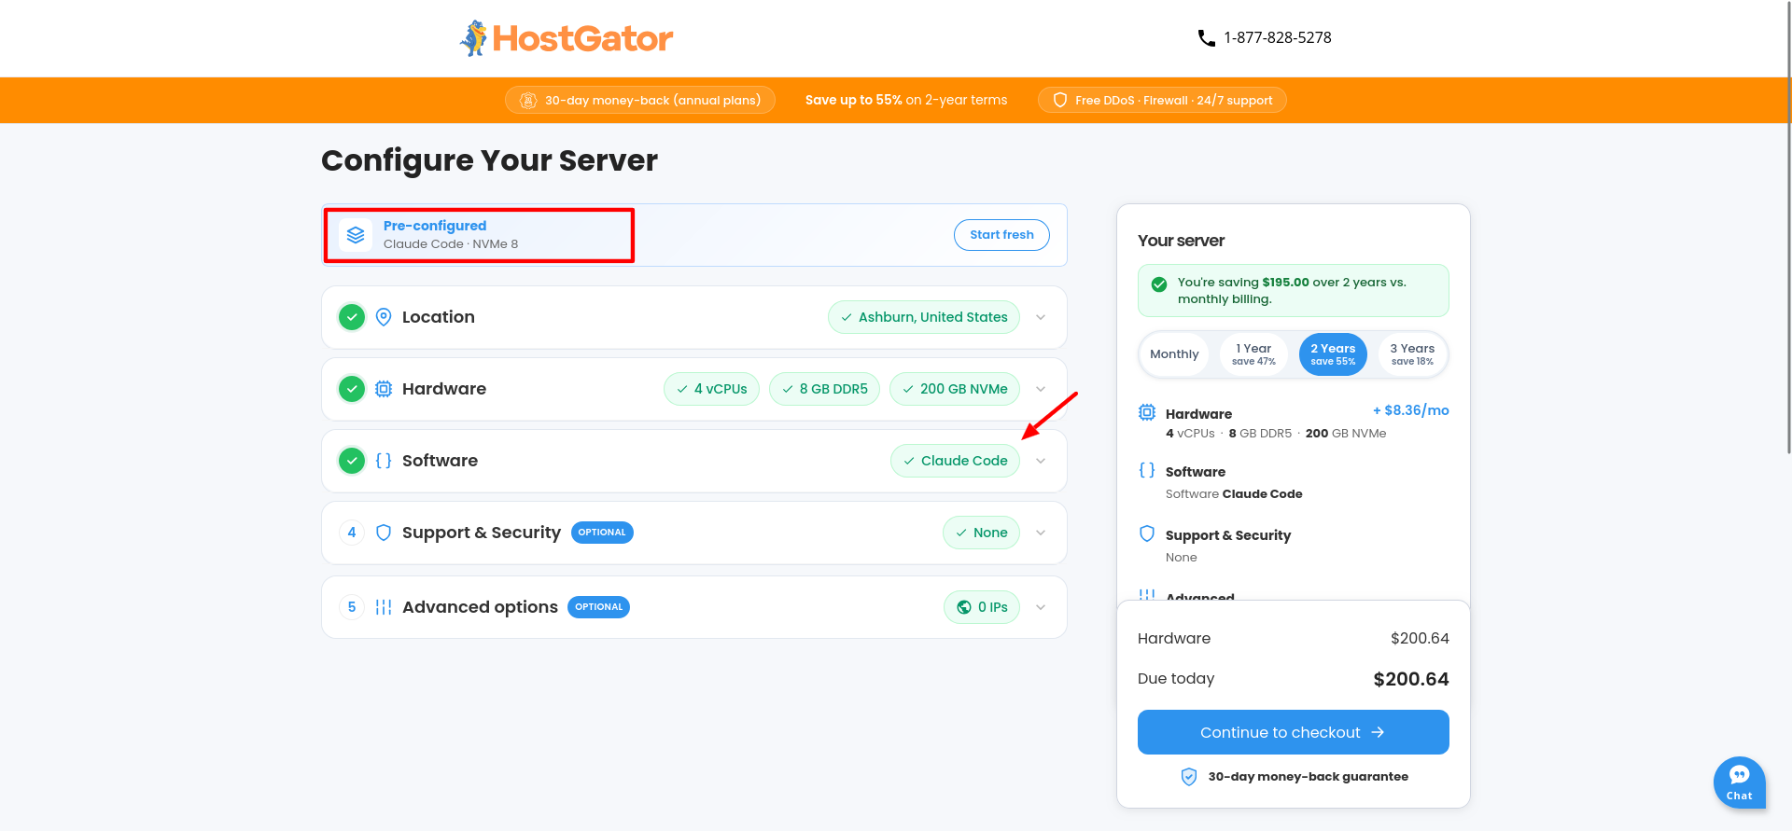Click the shield icon in Your server summary
Viewport: 1792px width, 831px height.
click(x=1147, y=533)
